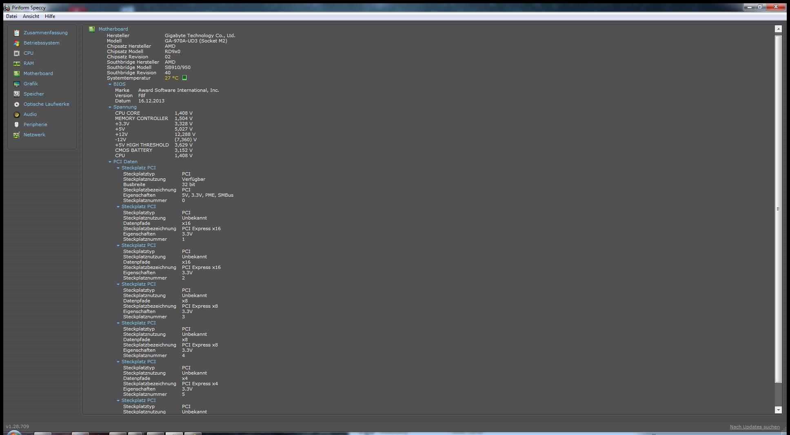Click the Motherboard heading text in main panel
Image resolution: width=790 pixels, height=435 pixels.
[113, 29]
